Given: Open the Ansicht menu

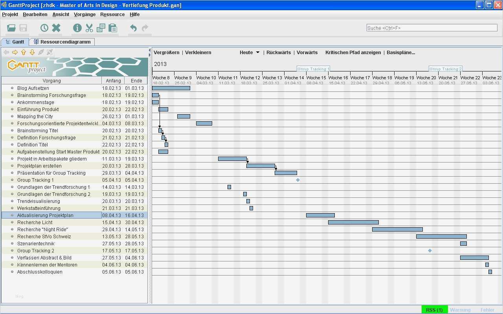Looking at the screenshot, I should pyautogui.click(x=61, y=15).
